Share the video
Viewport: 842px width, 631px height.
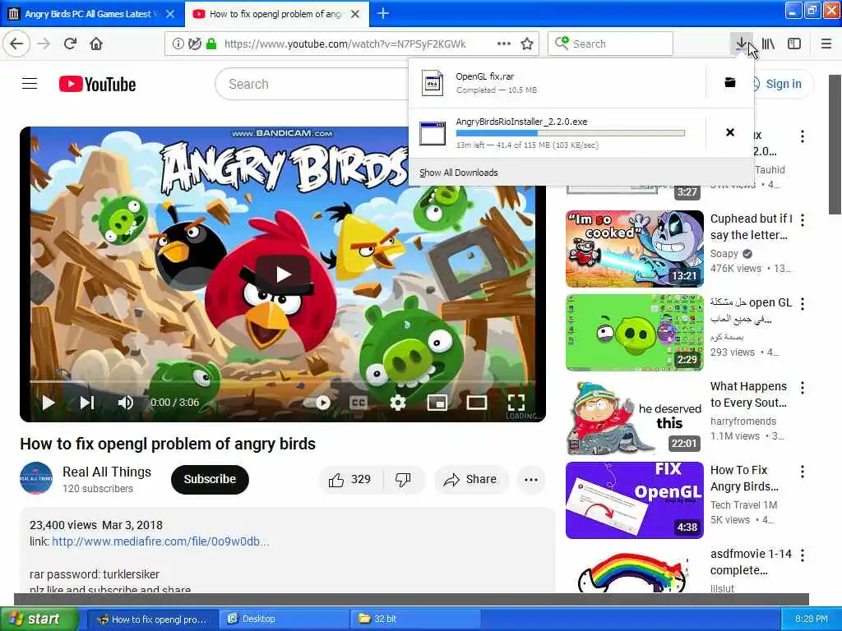pos(470,479)
